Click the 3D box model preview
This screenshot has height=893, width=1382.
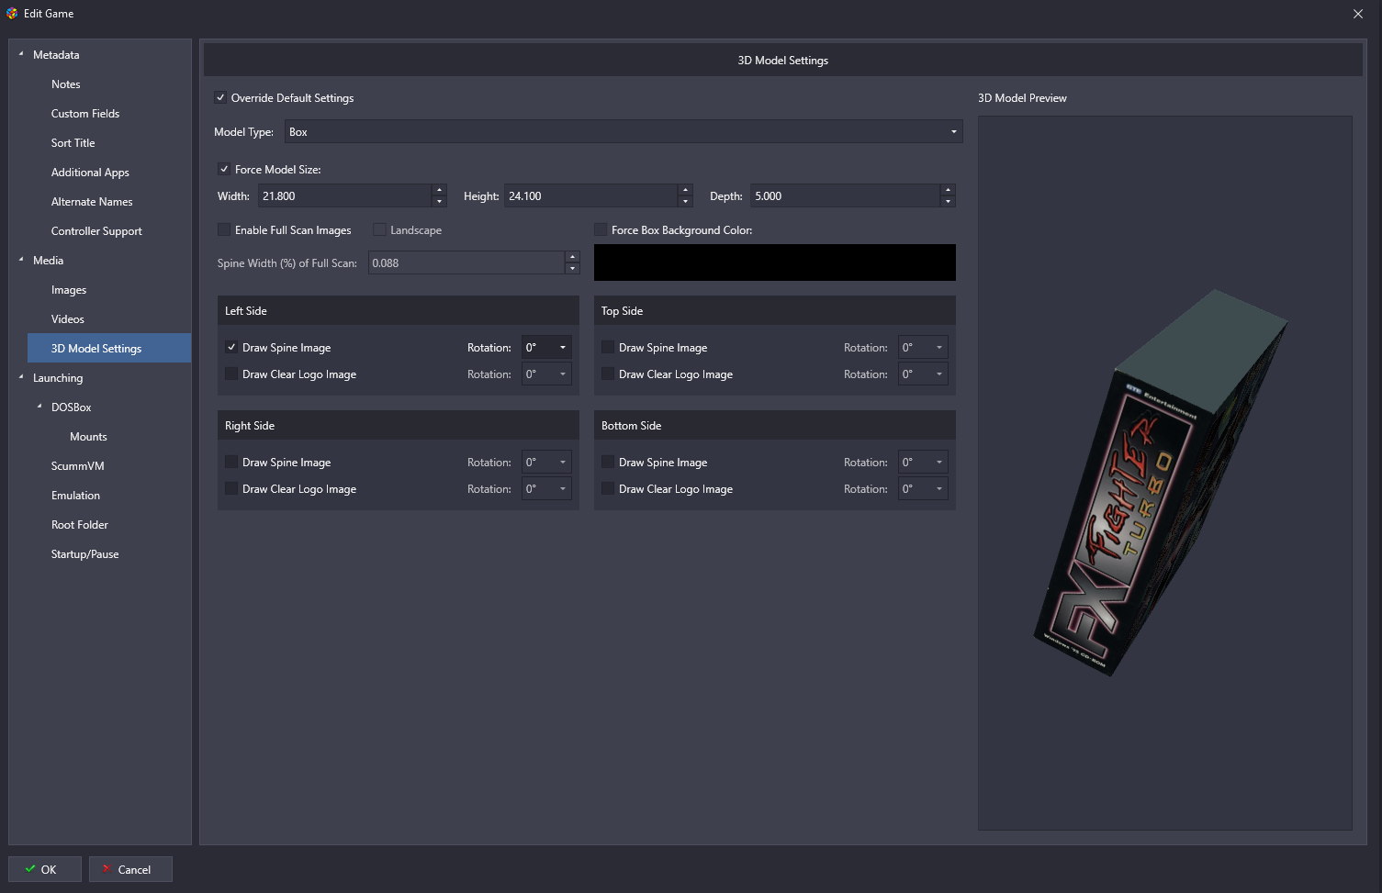[x=1162, y=483]
